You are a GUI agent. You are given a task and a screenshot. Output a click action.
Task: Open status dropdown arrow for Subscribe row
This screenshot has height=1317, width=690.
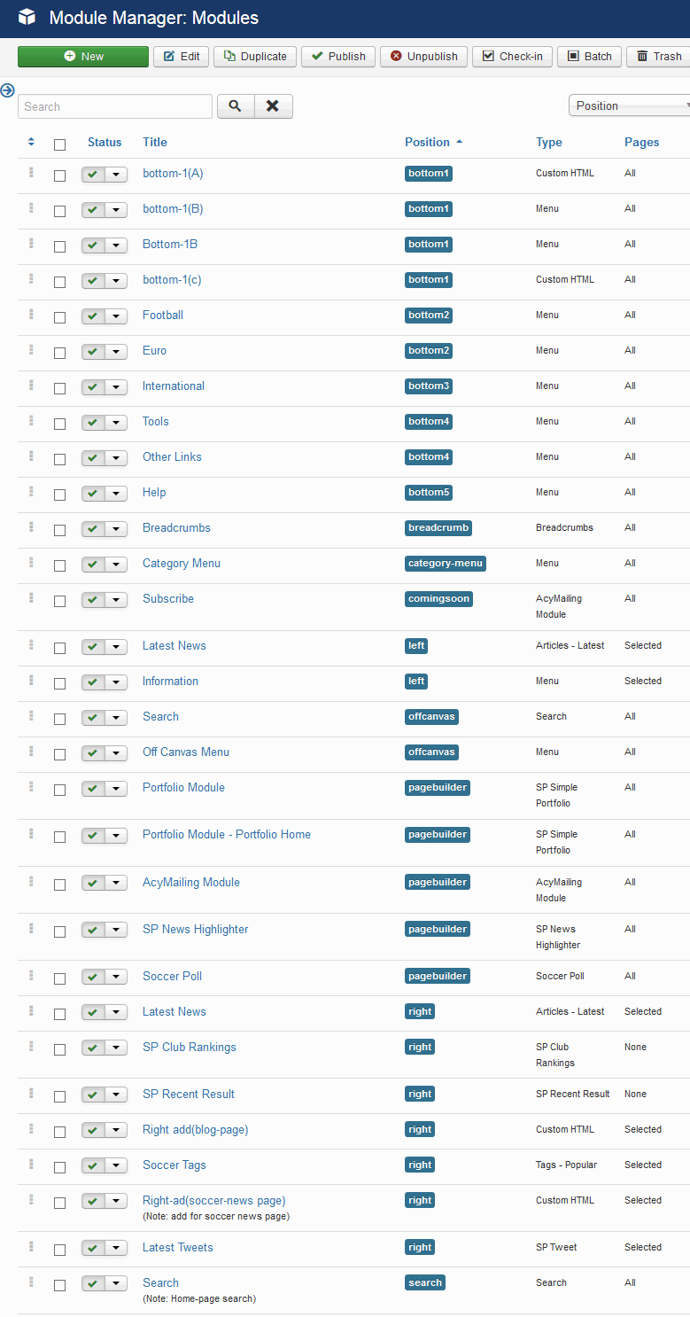[116, 600]
